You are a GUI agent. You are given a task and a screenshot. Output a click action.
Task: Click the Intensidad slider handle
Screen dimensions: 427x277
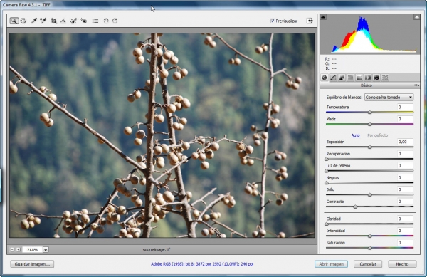(370, 236)
